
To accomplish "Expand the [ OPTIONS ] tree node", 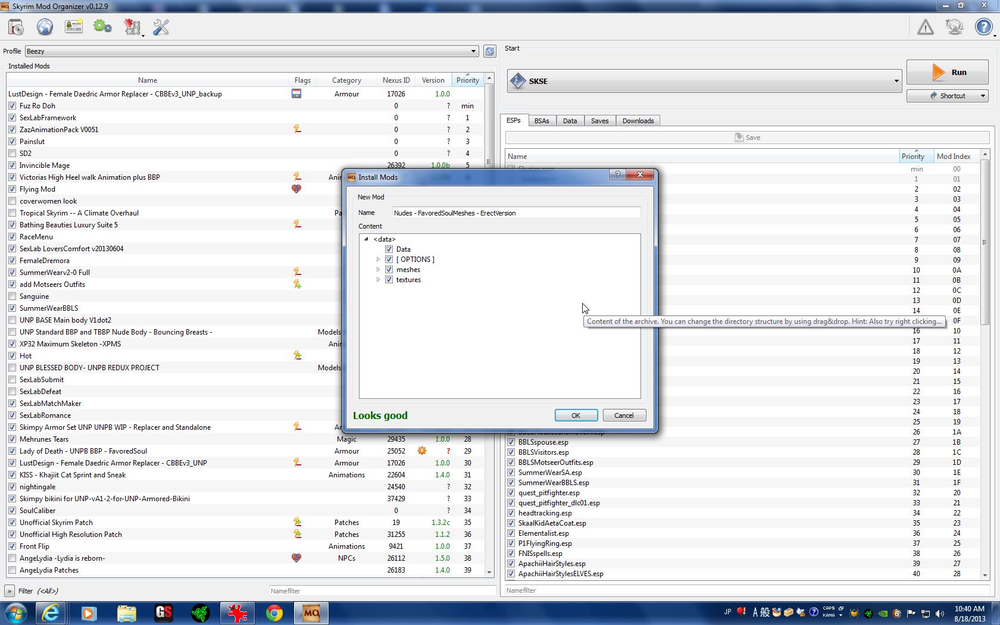I will point(378,260).
